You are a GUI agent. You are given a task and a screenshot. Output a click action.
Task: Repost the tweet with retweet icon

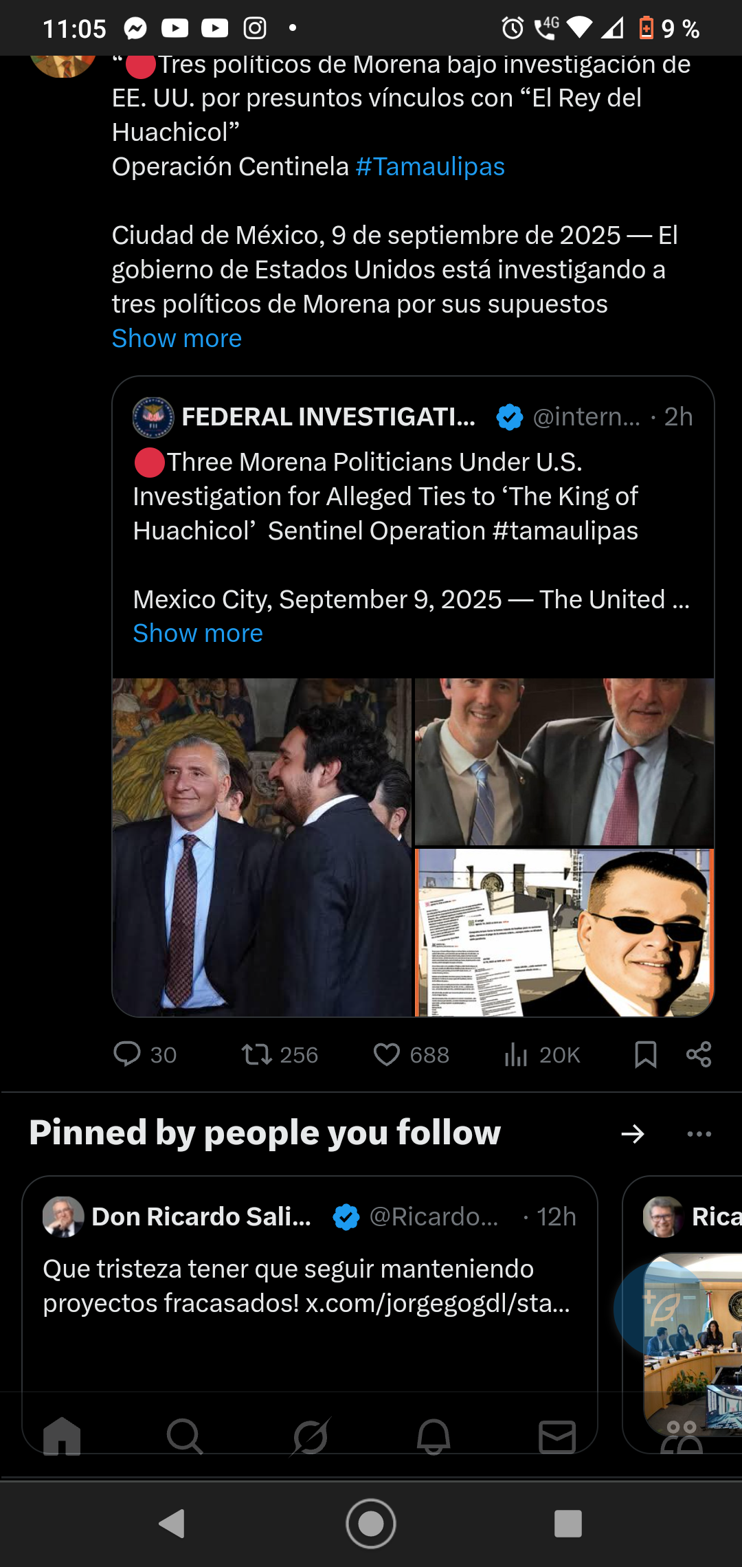[x=257, y=1054]
